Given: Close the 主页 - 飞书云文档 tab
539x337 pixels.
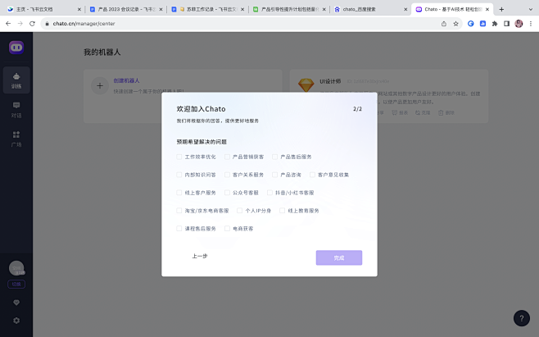Looking at the screenshot, I should [79, 9].
